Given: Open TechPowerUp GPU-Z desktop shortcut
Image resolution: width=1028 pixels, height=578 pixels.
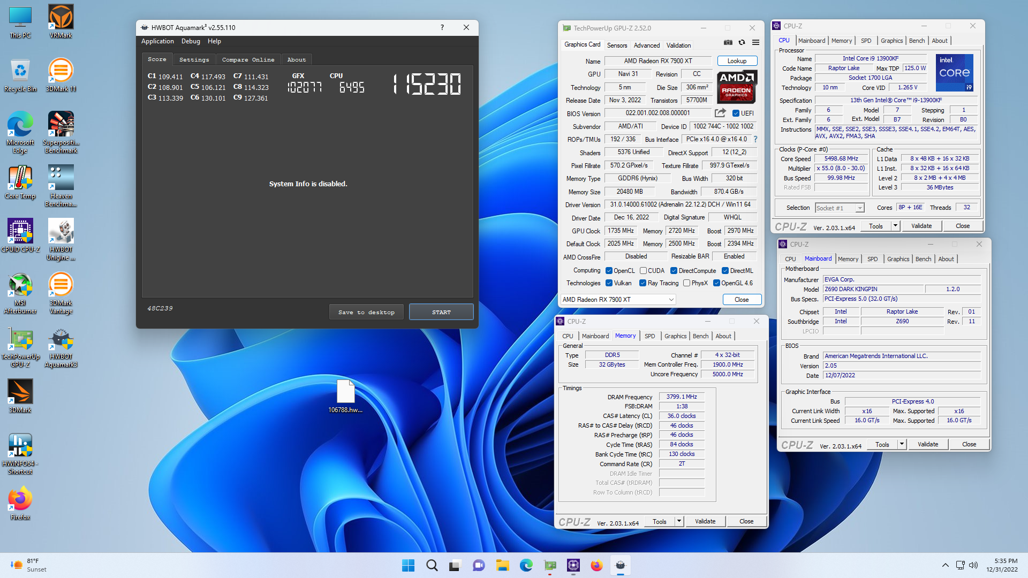Looking at the screenshot, I should (20, 346).
